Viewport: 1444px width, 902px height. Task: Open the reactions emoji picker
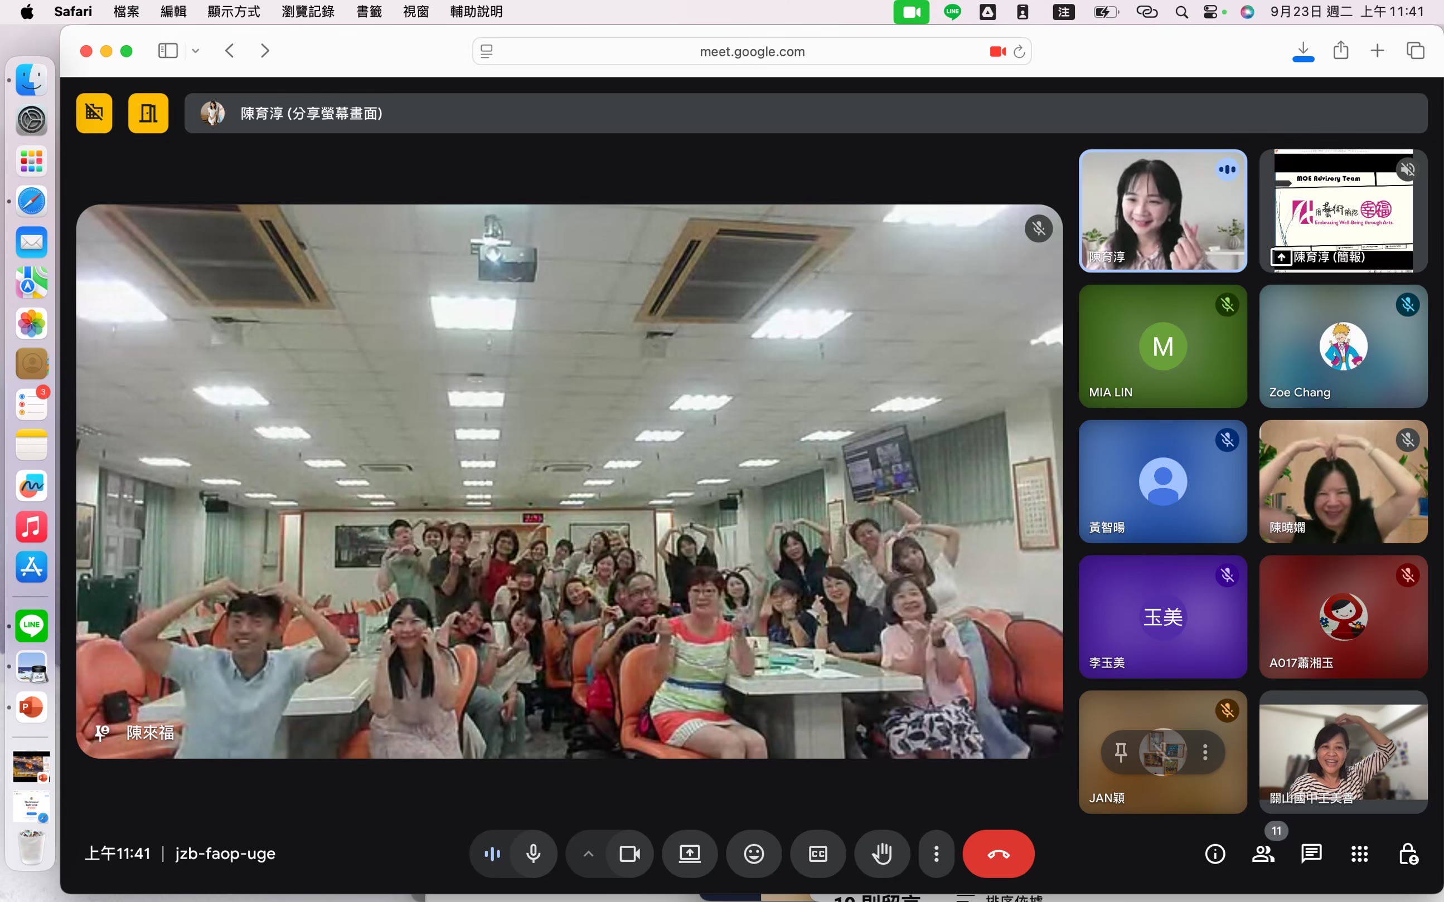753,854
